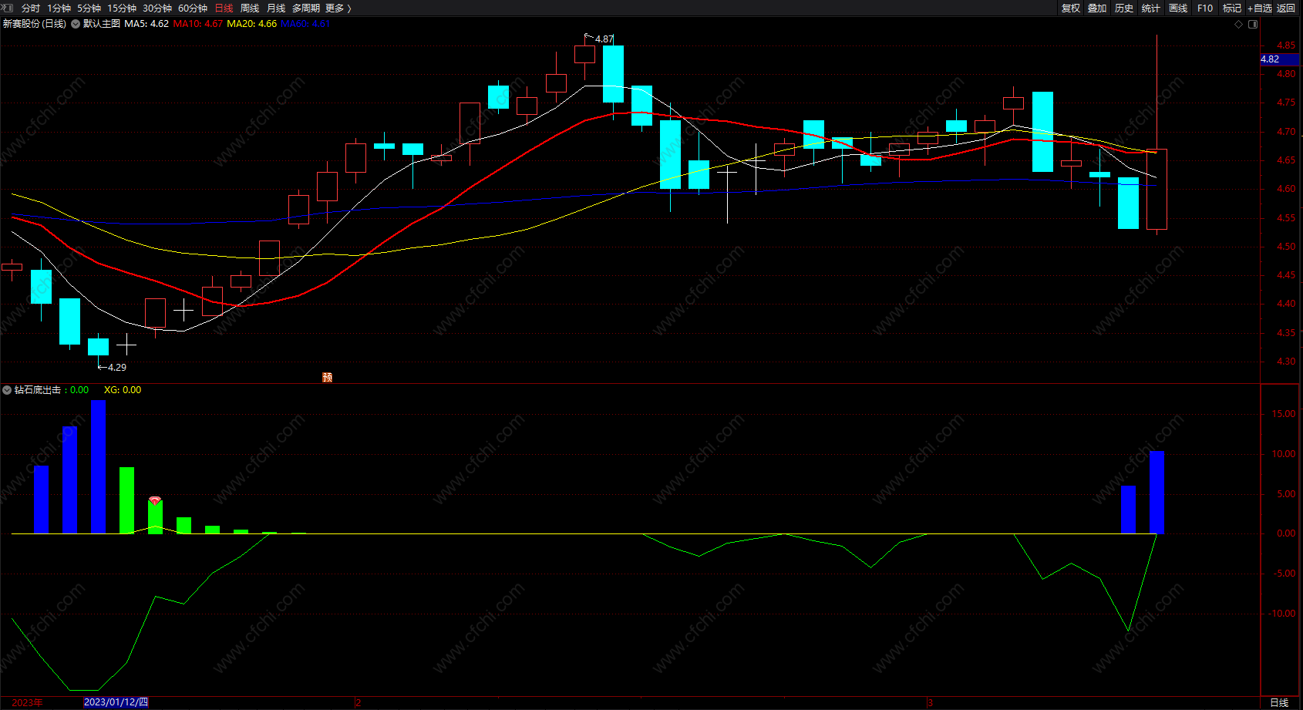
Task: Click the collapse toolbar icon at top-left
Action: pos(8,8)
